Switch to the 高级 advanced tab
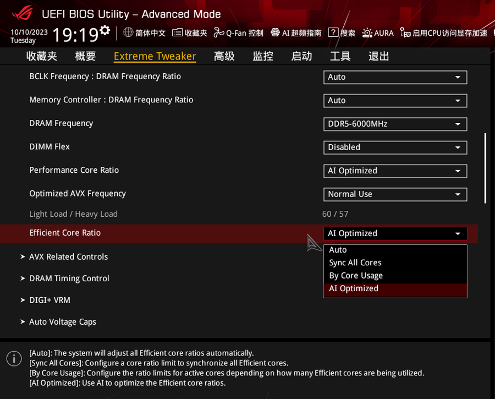The width and height of the screenshot is (495, 399). click(x=224, y=56)
